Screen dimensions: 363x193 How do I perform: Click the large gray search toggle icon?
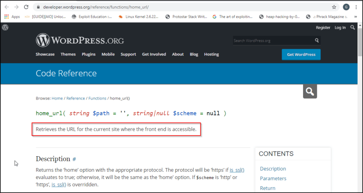(310, 91)
